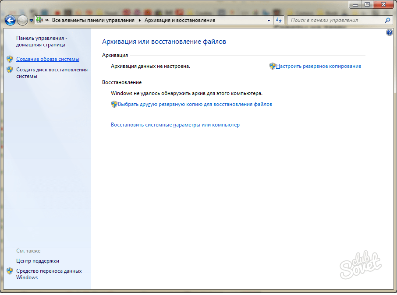This screenshot has height=295, width=397.
Task: Click the 'См. также' label
Action: click(x=28, y=251)
